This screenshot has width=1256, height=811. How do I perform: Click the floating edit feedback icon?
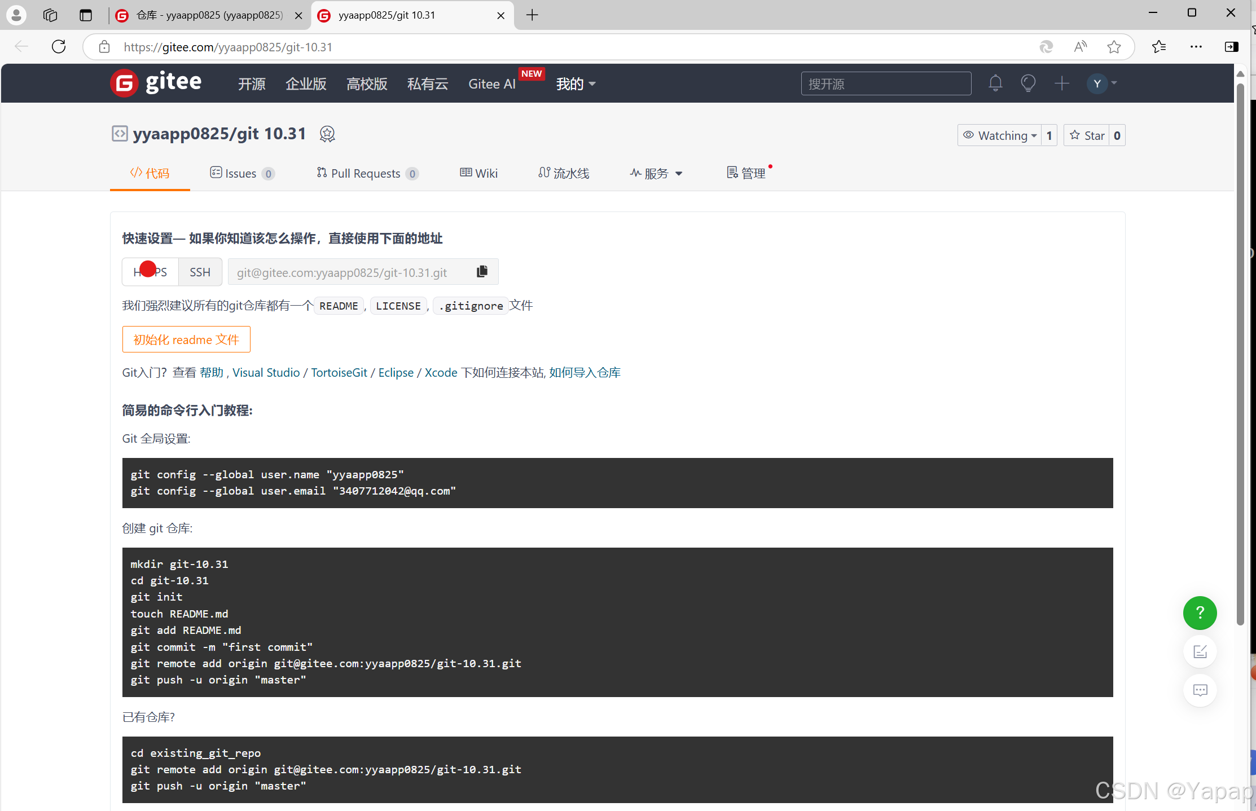tap(1200, 651)
